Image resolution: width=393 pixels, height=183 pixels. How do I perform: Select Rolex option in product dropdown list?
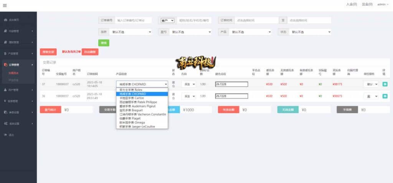click(x=130, y=90)
